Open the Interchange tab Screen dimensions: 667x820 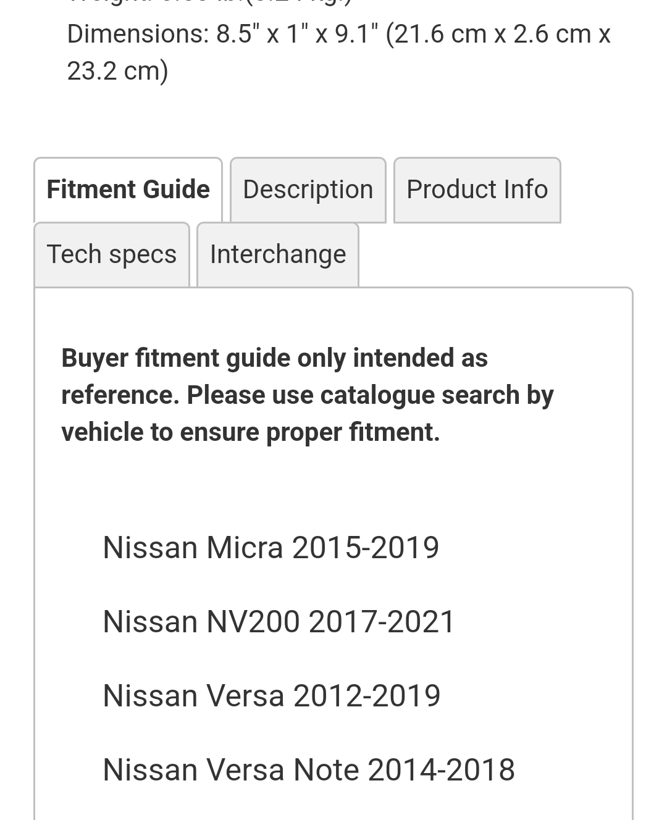278,254
